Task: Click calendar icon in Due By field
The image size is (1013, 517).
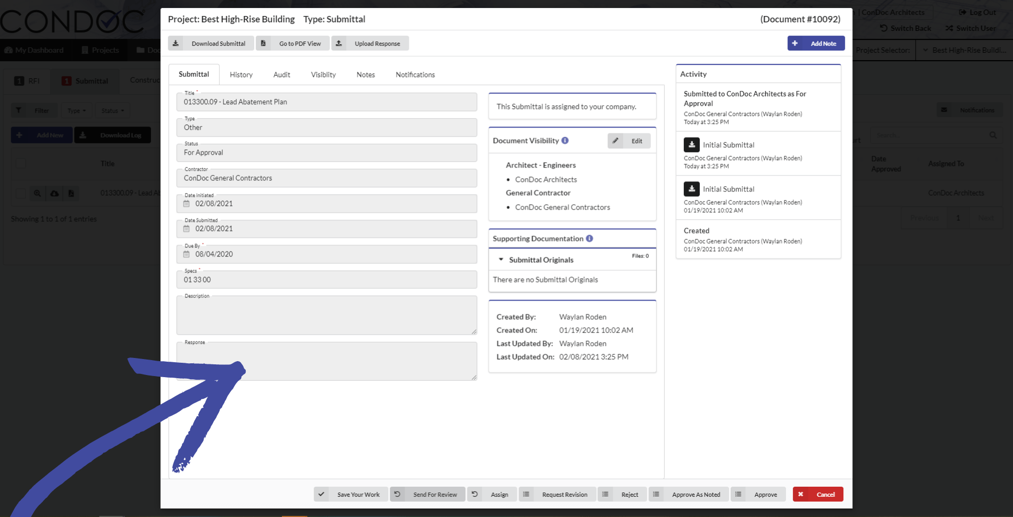Action: (187, 254)
